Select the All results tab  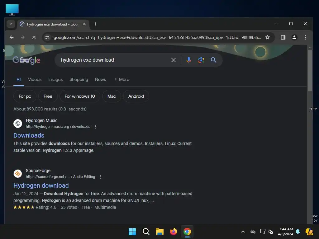coord(19,80)
